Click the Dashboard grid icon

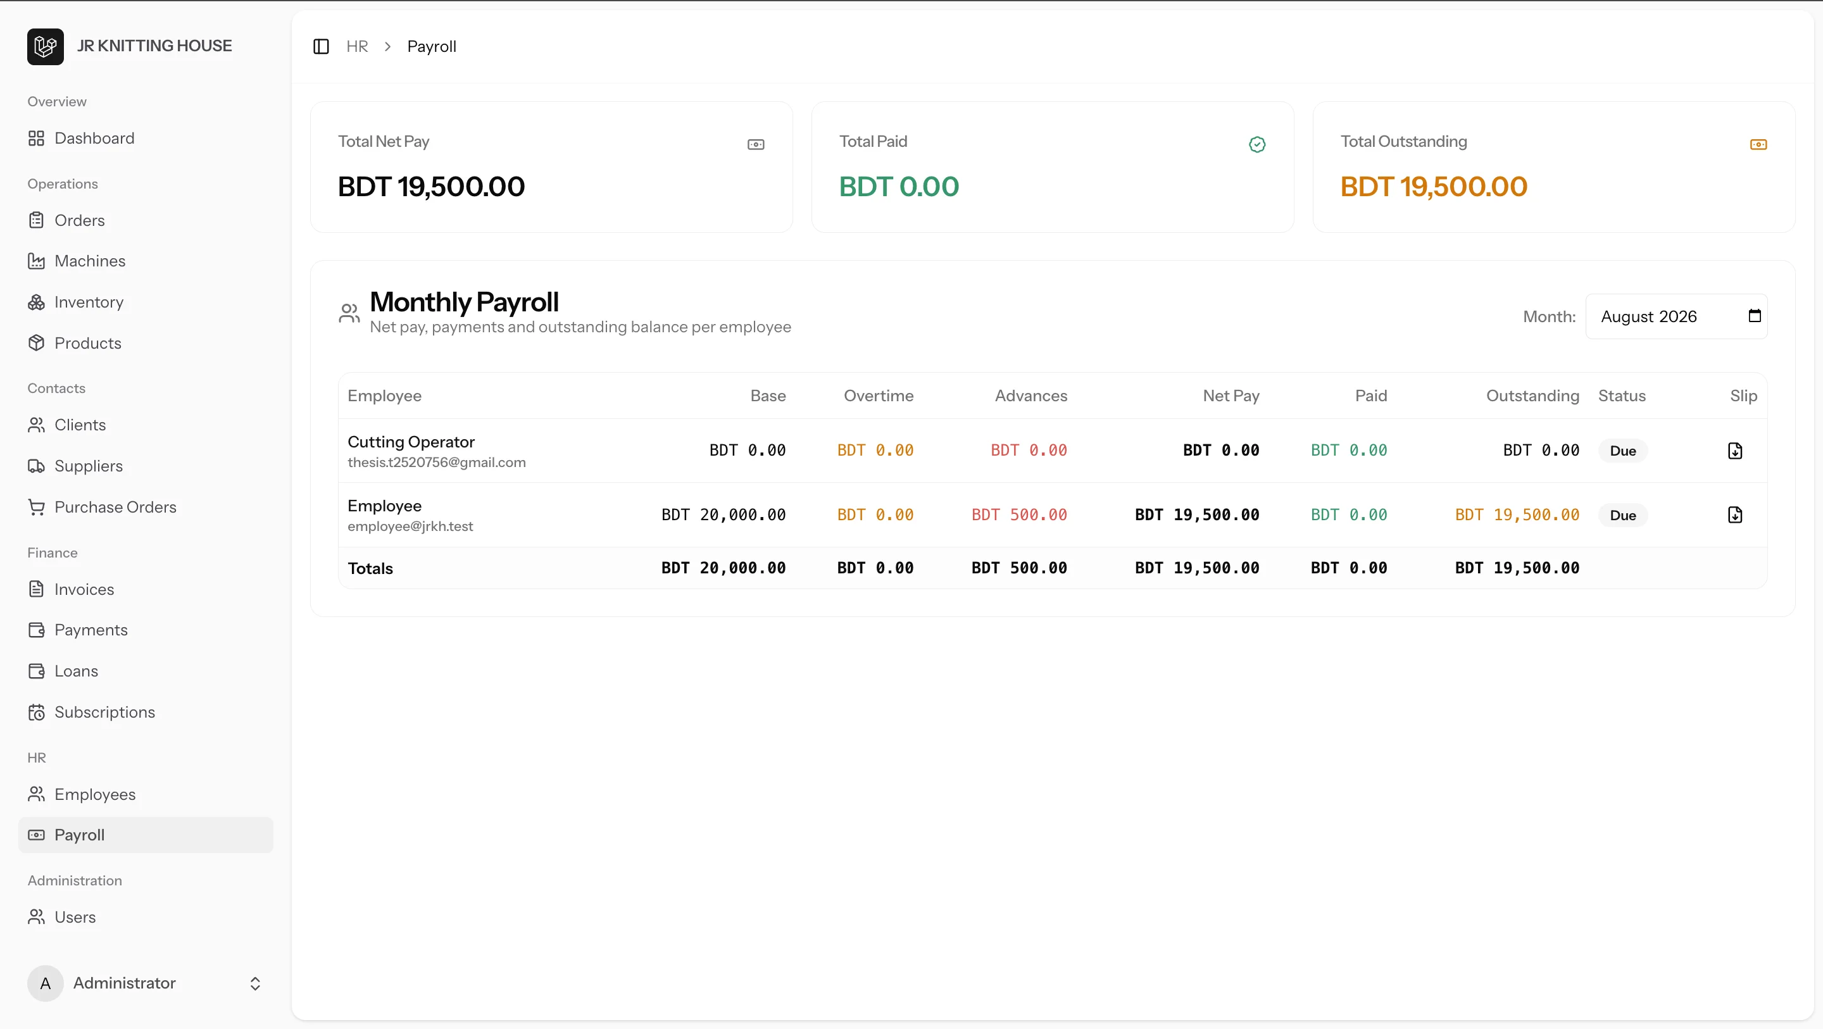point(36,138)
